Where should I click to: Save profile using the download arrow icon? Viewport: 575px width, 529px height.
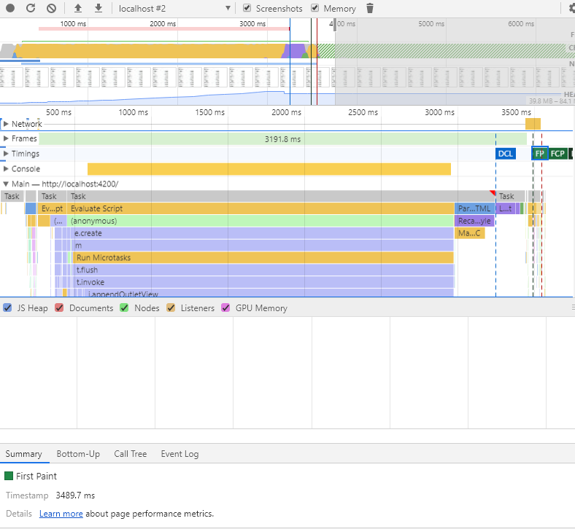tap(99, 8)
